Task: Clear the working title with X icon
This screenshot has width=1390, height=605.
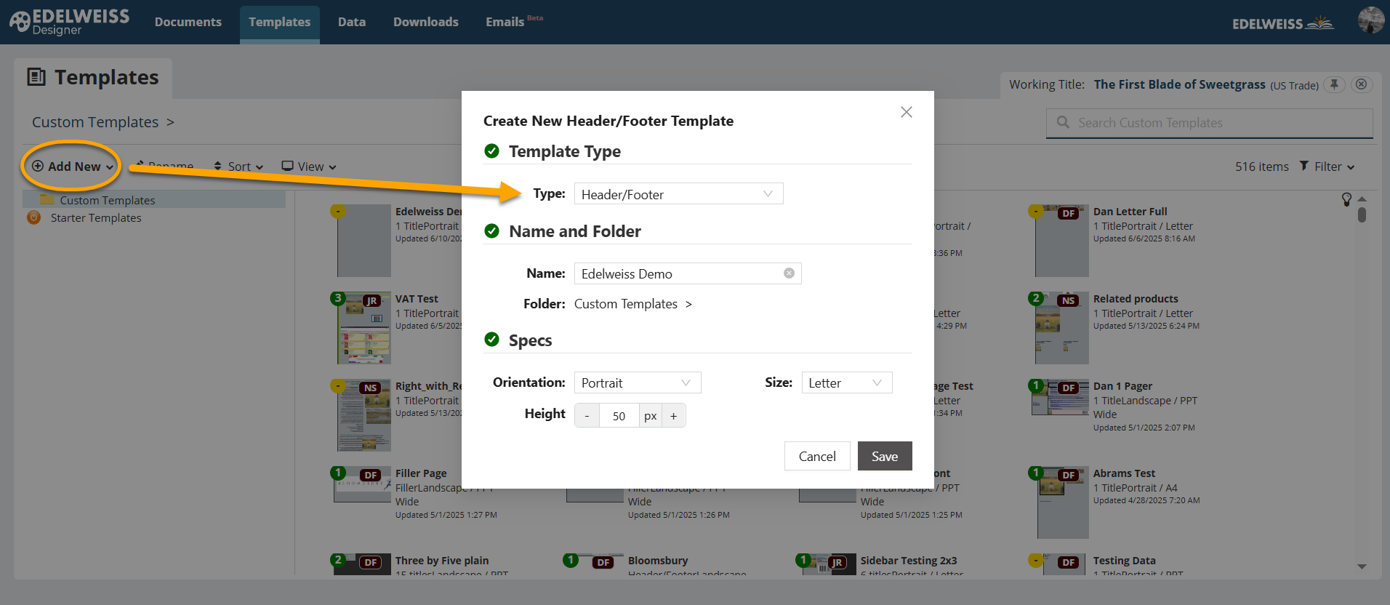Action: (1362, 84)
